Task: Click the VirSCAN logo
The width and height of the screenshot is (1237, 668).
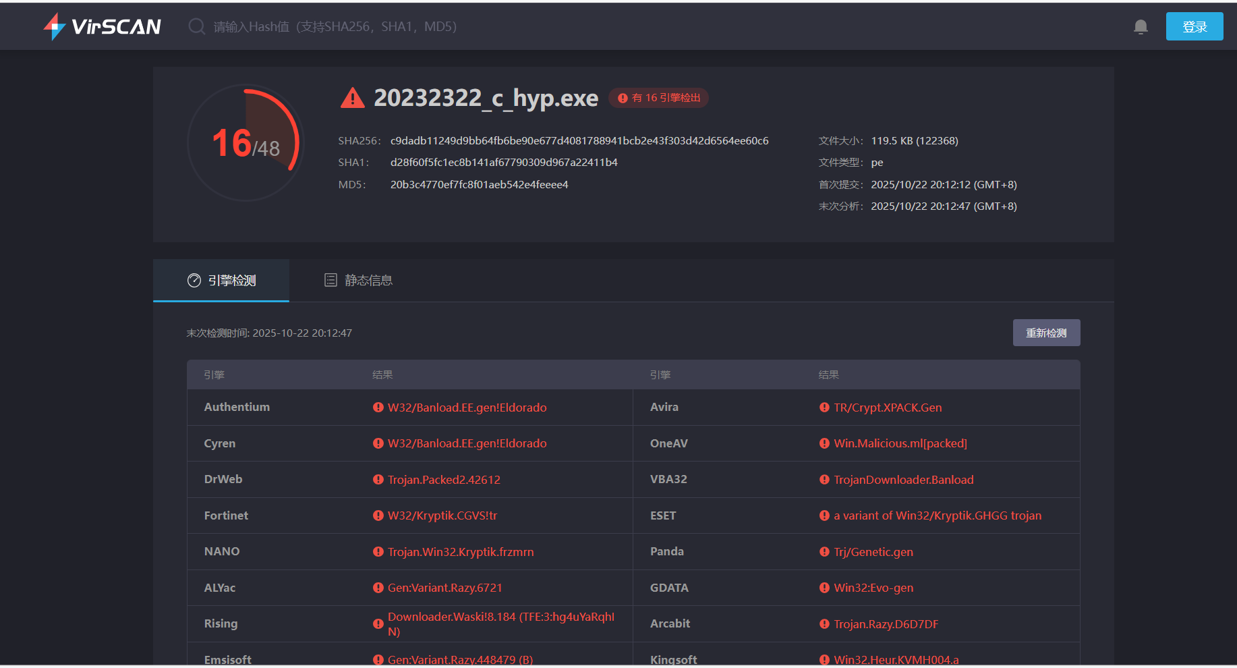Action: pyautogui.click(x=102, y=26)
